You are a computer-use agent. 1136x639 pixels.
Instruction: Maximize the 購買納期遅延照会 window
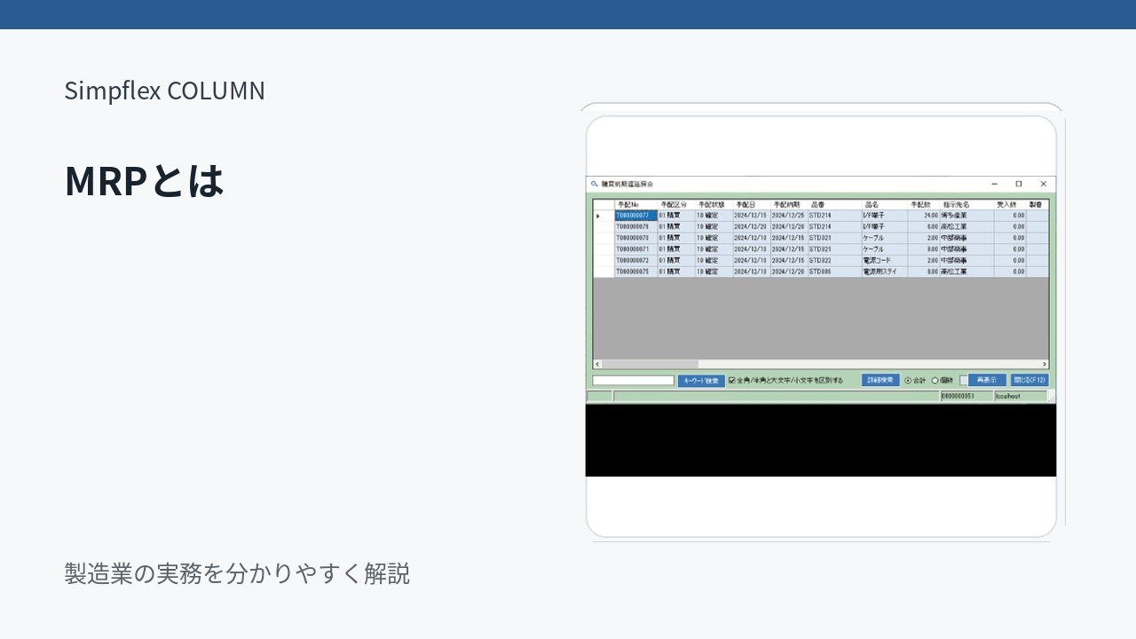coord(1019,184)
